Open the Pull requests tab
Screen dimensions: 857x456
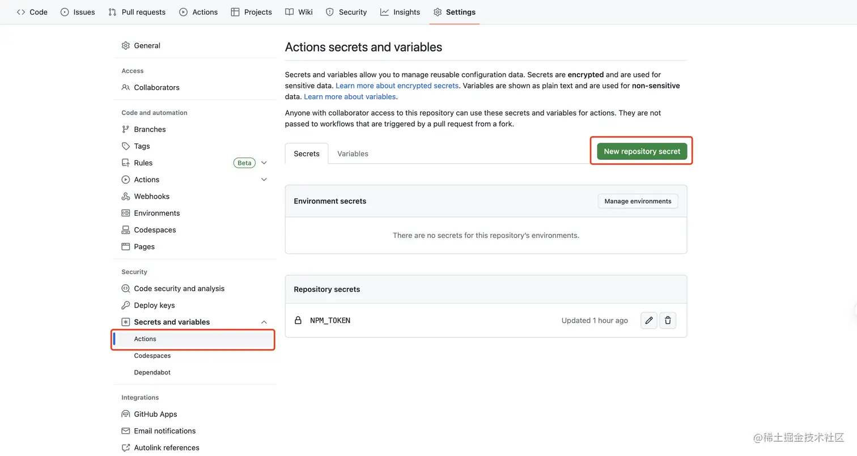tap(137, 12)
